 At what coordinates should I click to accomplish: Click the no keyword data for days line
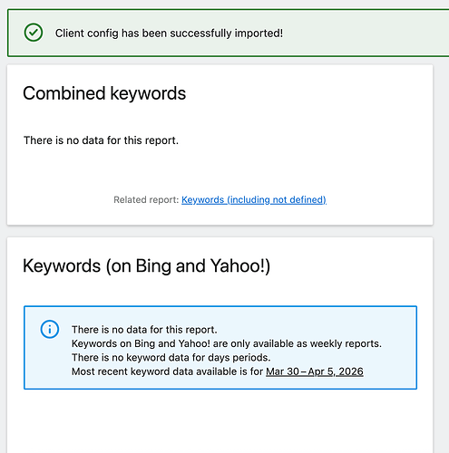click(171, 358)
